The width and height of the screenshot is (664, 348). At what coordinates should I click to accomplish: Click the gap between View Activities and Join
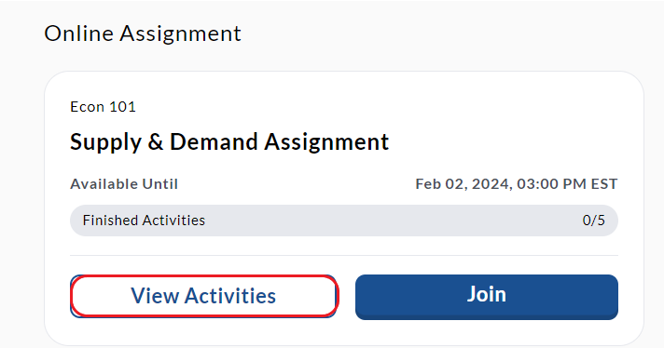click(x=346, y=297)
